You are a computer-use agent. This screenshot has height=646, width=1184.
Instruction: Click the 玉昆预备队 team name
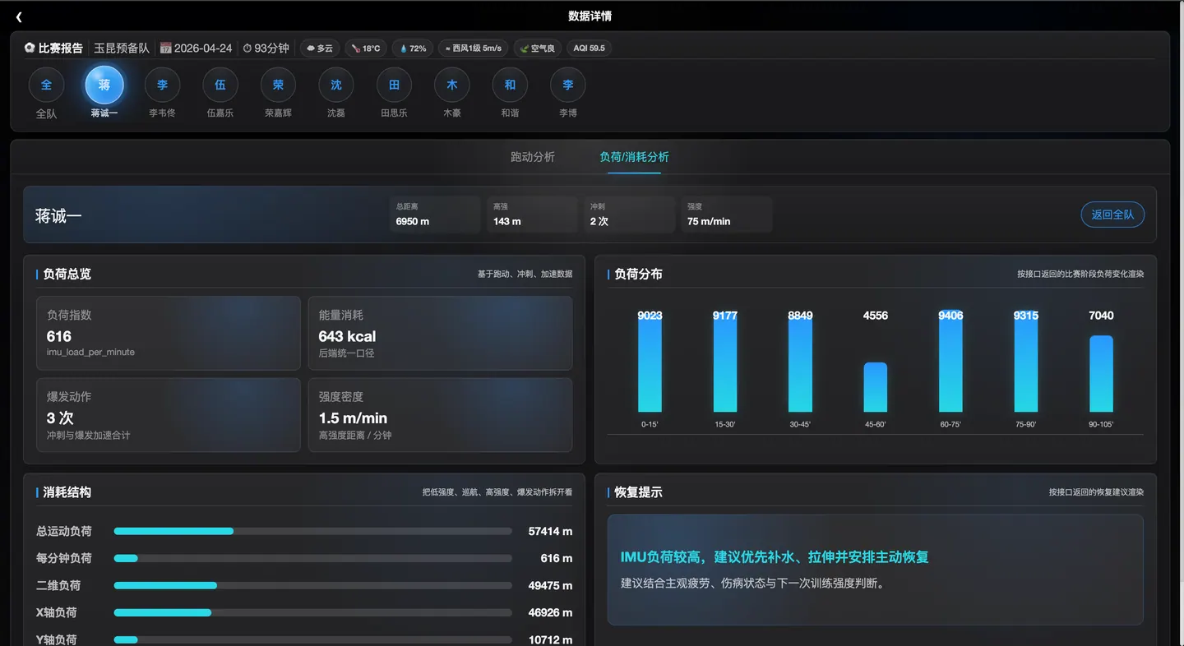click(122, 48)
